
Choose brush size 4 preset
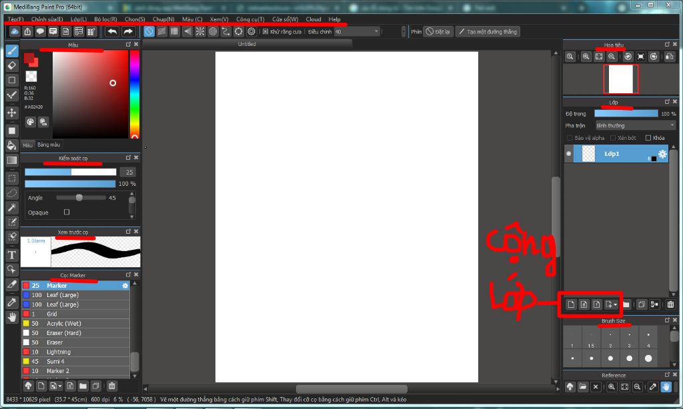click(648, 338)
